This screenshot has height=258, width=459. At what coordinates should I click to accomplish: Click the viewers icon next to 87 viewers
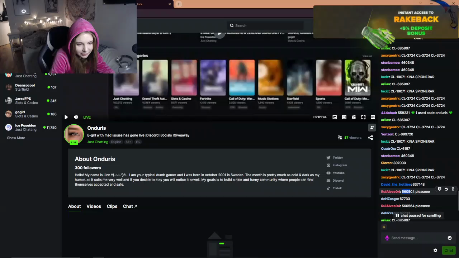click(340, 138)
